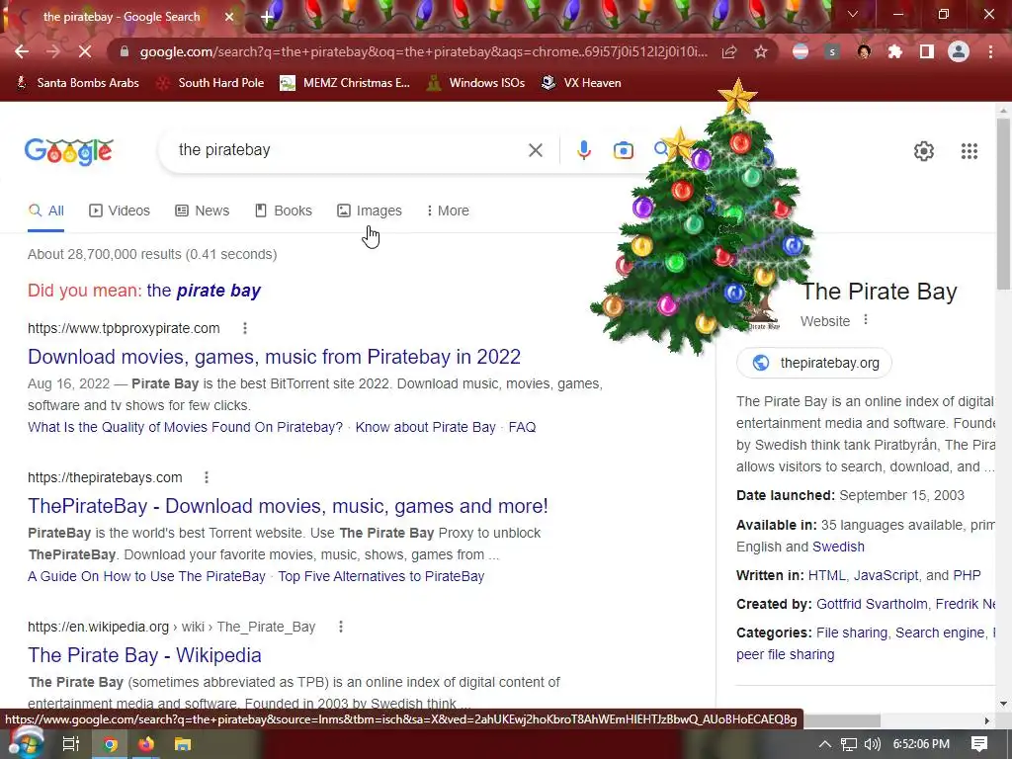Open the Windows Start button

[x=26, y=743]
